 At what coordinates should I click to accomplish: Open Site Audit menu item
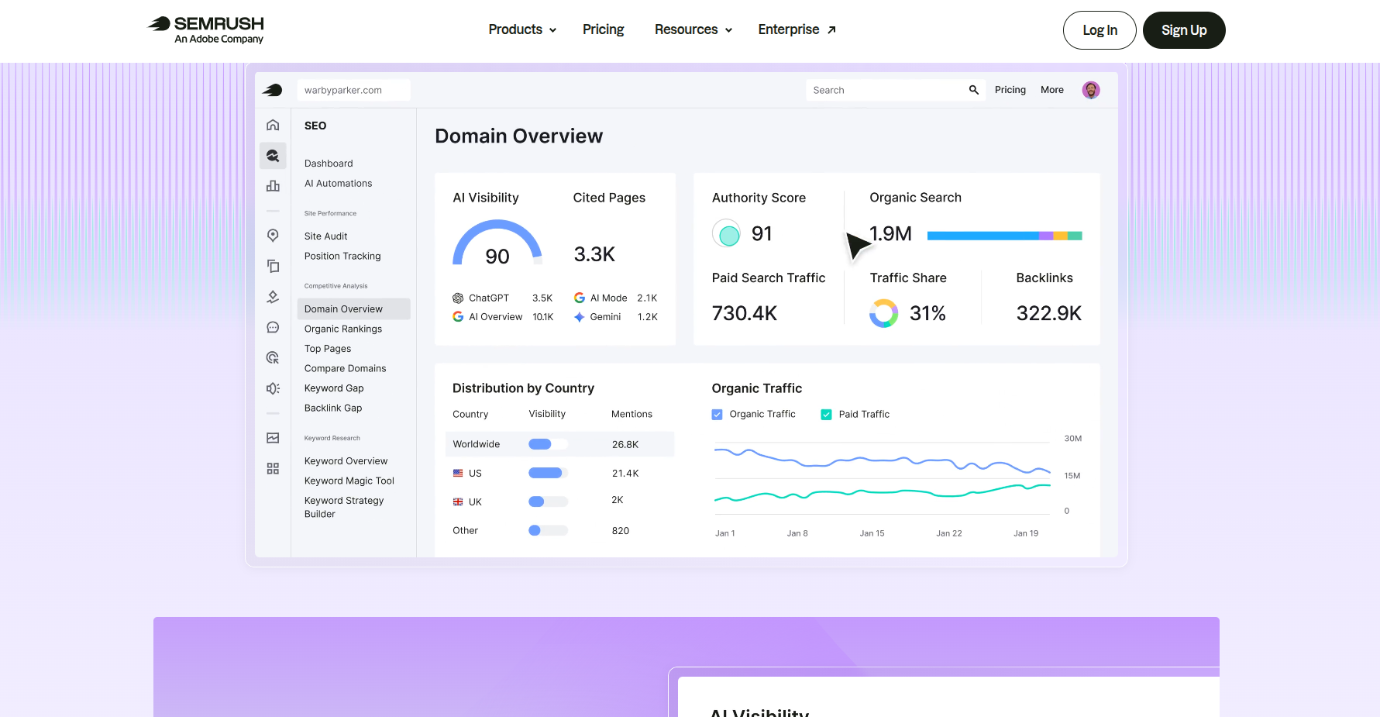tap(325, 236)
